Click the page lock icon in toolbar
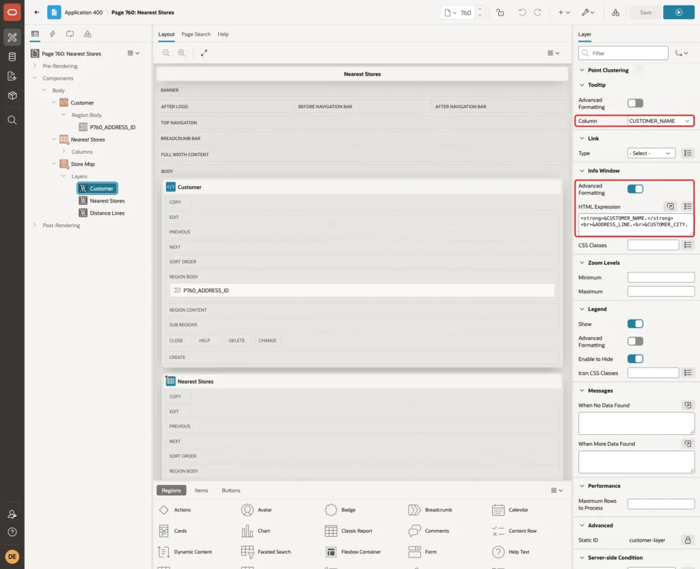 pyautogui.click(x=500, y=12)
